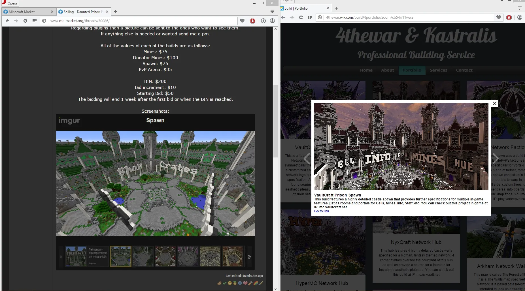The width and height of the screenshot is (525, 291).
Task: Open Speed Dial grid in Portfolio window
Action: point(310,17)
